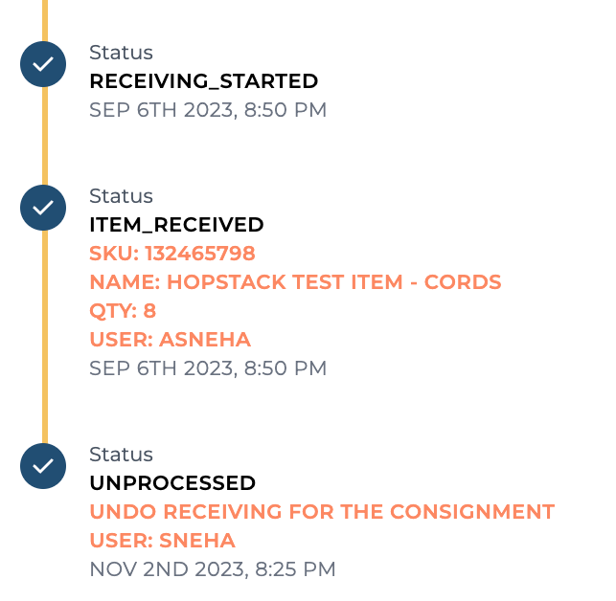Click timeline line between RECEIVING_STARTED and ITEM_RECEIVED checkmarks
The image size is (616, 601).
pos(44,136)
